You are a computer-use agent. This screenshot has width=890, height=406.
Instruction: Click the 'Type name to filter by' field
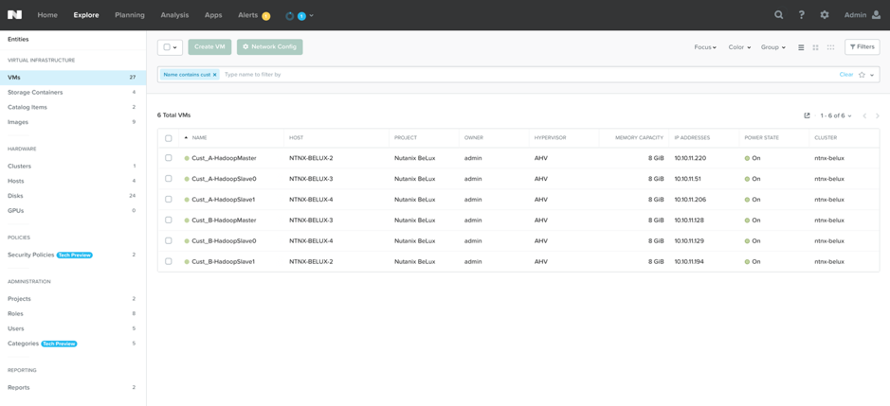tap(528, 74)
